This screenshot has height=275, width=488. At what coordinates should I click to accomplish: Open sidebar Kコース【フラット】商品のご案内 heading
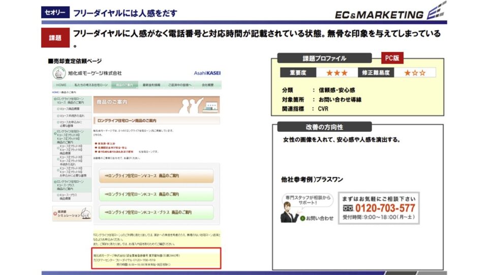[72, 137]
